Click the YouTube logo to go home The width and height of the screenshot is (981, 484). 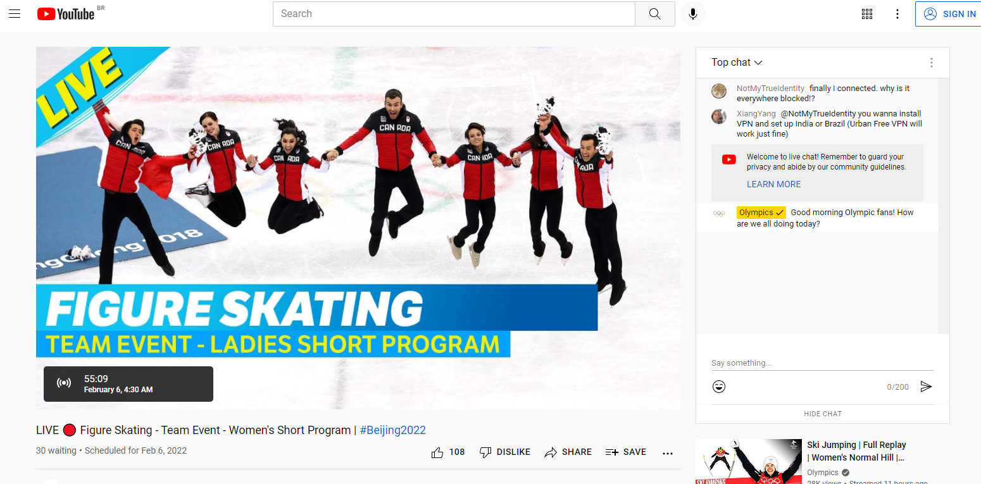pos(66,14)
